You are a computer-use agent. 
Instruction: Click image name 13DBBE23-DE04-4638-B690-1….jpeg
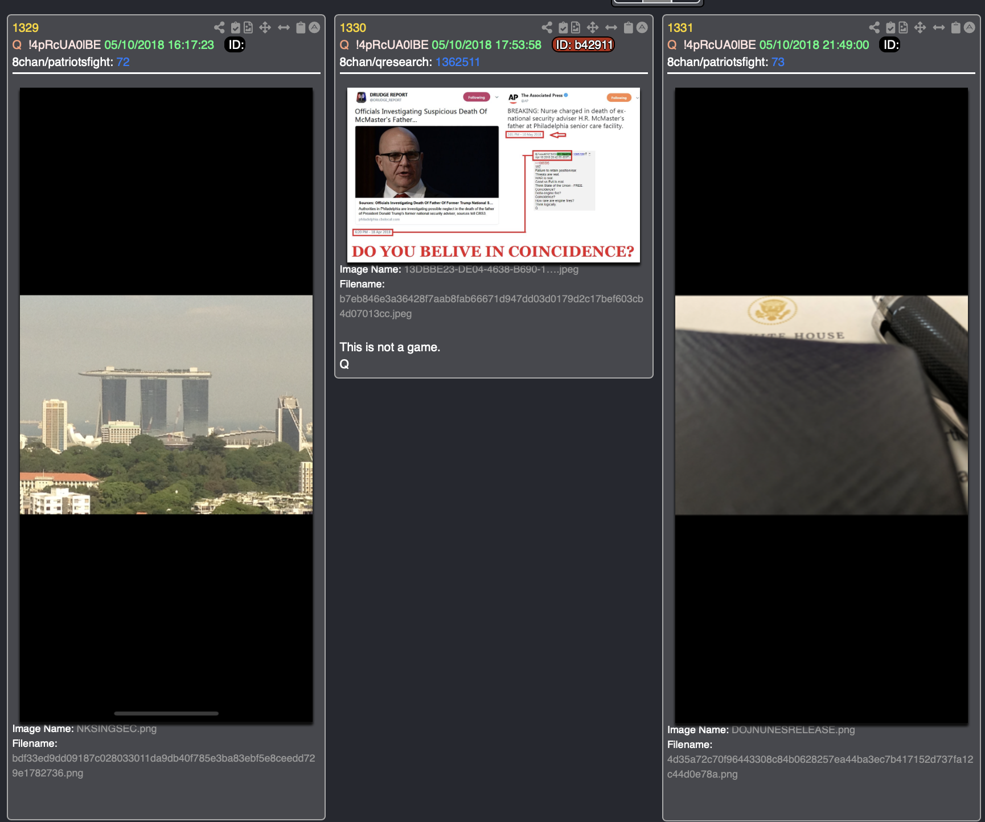(491, 269)
